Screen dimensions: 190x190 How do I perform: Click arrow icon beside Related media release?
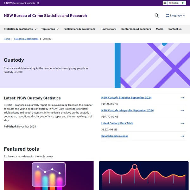(x=182, y=136)
